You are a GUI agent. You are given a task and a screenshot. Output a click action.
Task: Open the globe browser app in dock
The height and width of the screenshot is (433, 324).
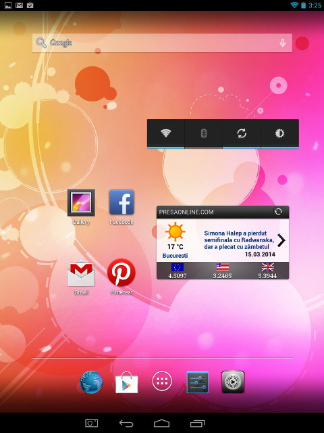(91, 382)
